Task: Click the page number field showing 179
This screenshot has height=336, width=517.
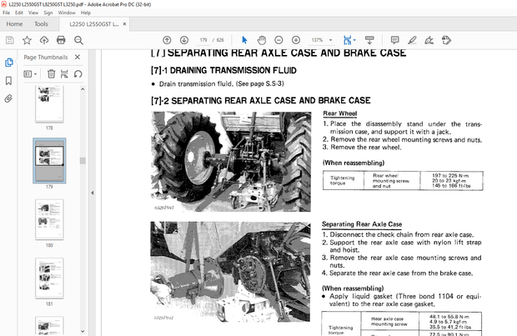Action: click(203, 40)
